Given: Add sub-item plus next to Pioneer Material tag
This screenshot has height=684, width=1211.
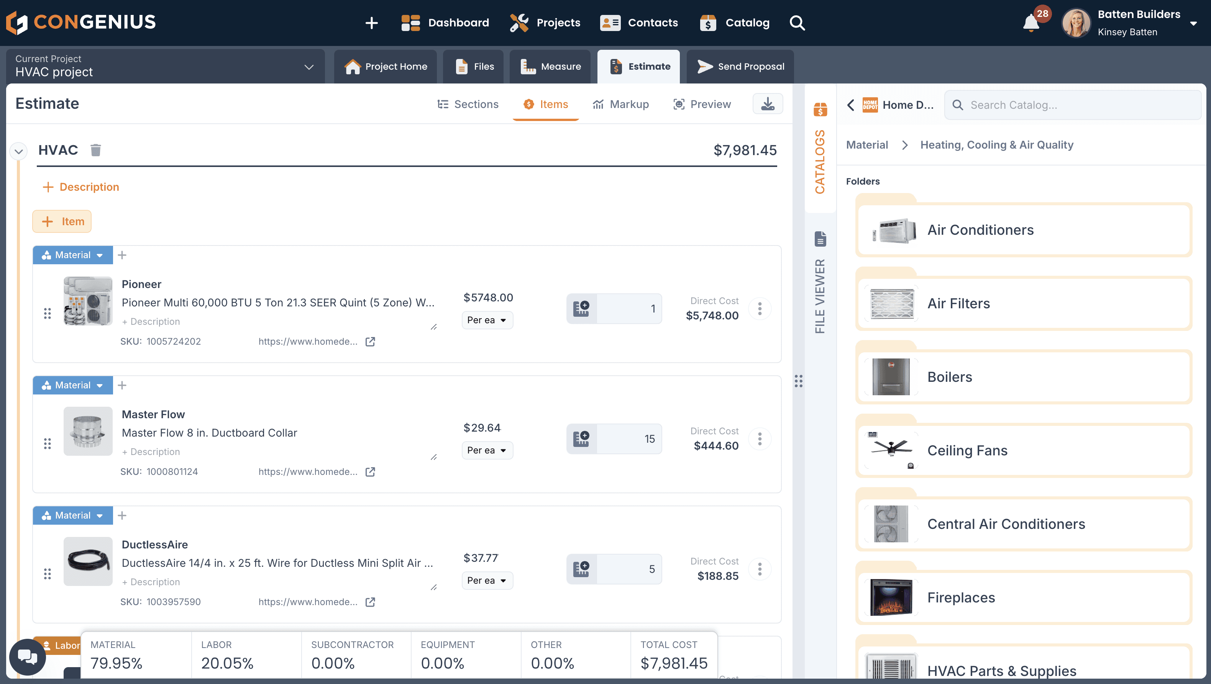Looking at the screenshot, I should click(x=122, y=255).
